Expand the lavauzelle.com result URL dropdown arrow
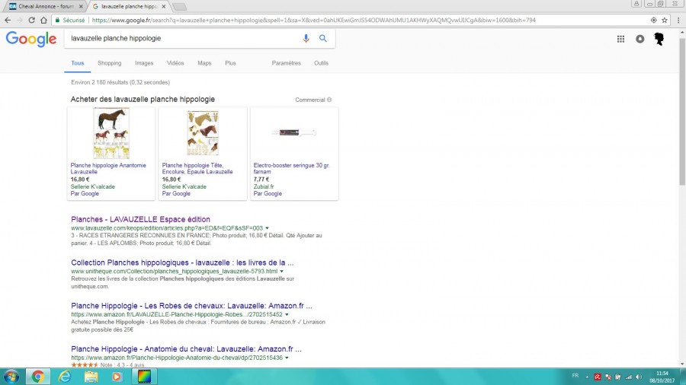The image size is (686, 385). pyautogui.click(x=267, y=228)
